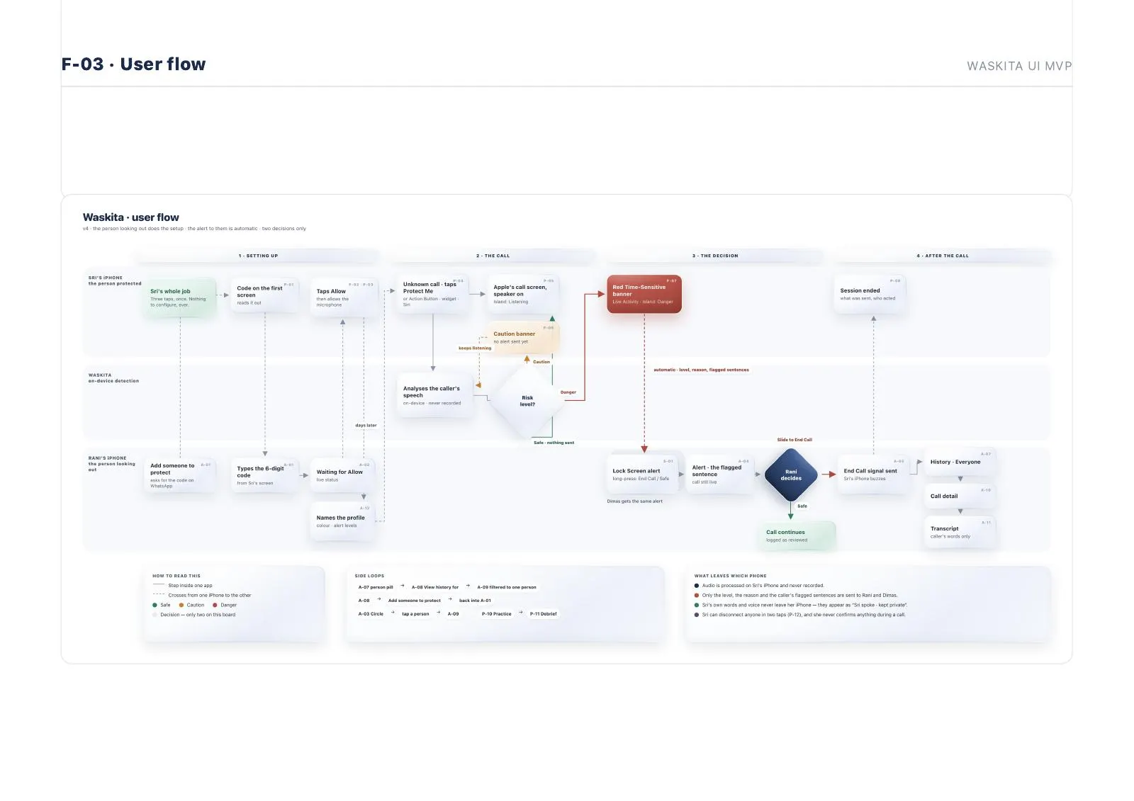Click the "2 · THE CALL" phase header

pos(493,256)
